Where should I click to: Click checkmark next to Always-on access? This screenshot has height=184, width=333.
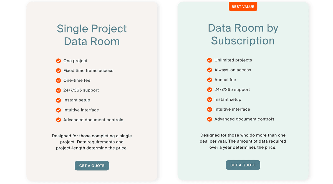click(x=210, y=70)
